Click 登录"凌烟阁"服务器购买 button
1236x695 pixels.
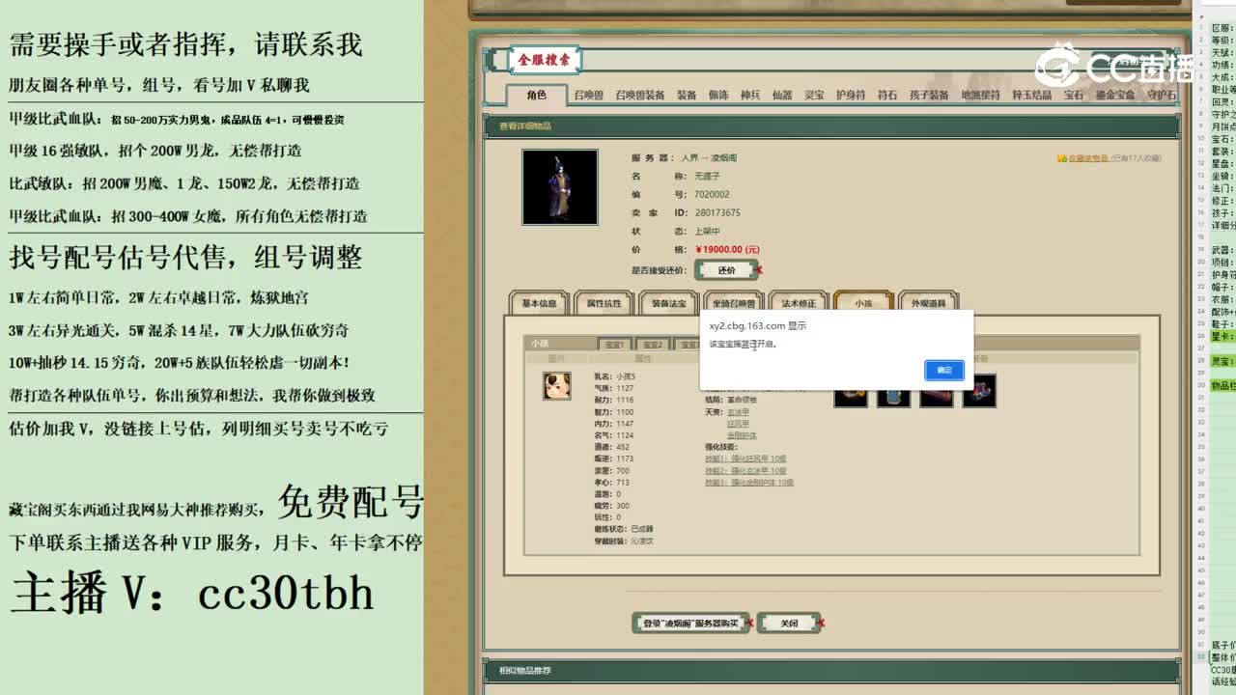(690, 624)
